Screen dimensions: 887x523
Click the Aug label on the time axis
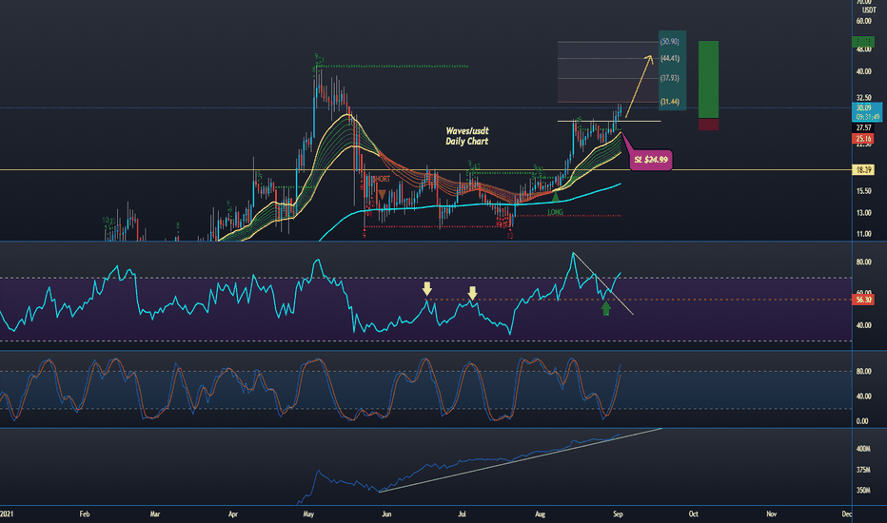(x=541, y=514)
